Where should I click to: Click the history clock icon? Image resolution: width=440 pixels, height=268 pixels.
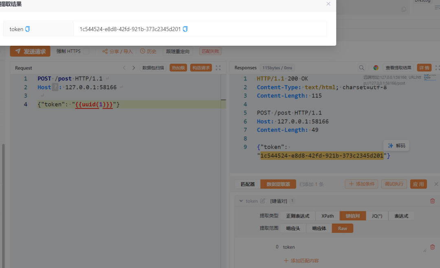143,51
